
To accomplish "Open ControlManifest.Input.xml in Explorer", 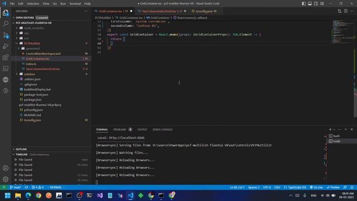I will coord(43,54).
